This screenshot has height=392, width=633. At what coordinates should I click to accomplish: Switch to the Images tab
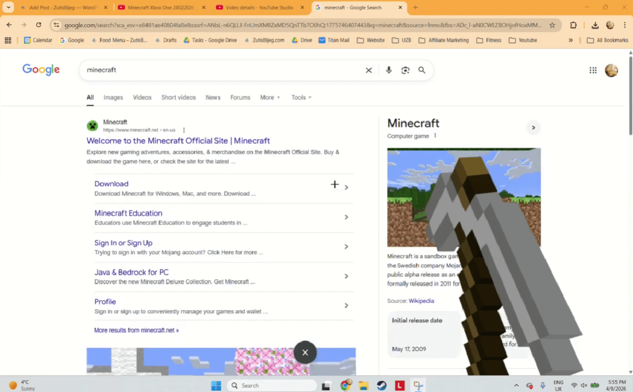pos(113,98)
